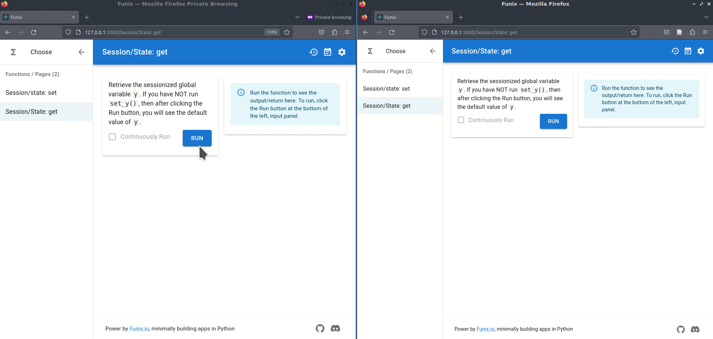This screenshot has height=339, width=713.
Task: Open extensions puzzle icon in private window
Action: [x=334, y=32]
